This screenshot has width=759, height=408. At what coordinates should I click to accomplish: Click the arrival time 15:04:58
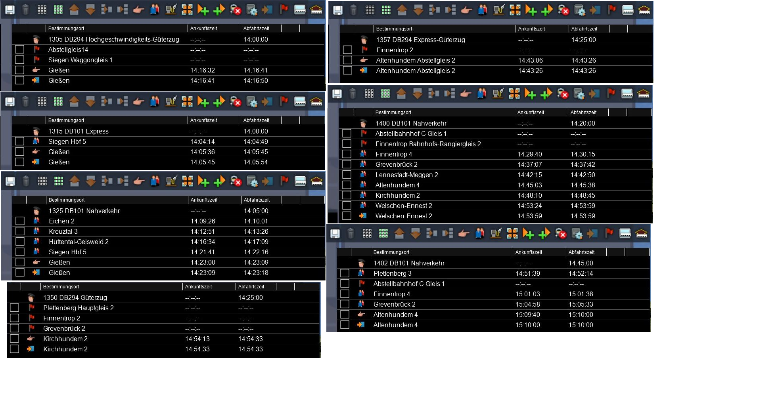coord(528,304)
